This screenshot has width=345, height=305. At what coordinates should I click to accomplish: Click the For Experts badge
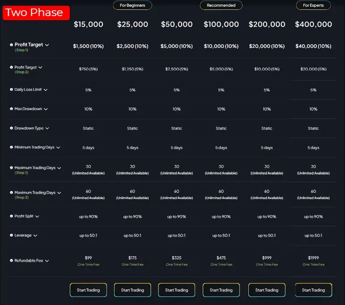(x=313, y=5)
